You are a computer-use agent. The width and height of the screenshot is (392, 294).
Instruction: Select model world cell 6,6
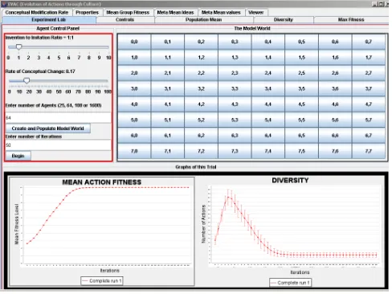335,136
